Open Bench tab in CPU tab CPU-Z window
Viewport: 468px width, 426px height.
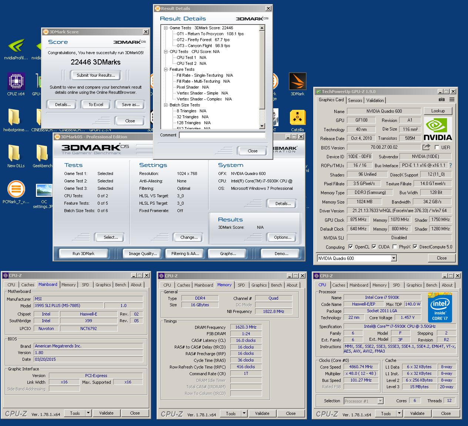pyautogui.click(x=431, y=285)
